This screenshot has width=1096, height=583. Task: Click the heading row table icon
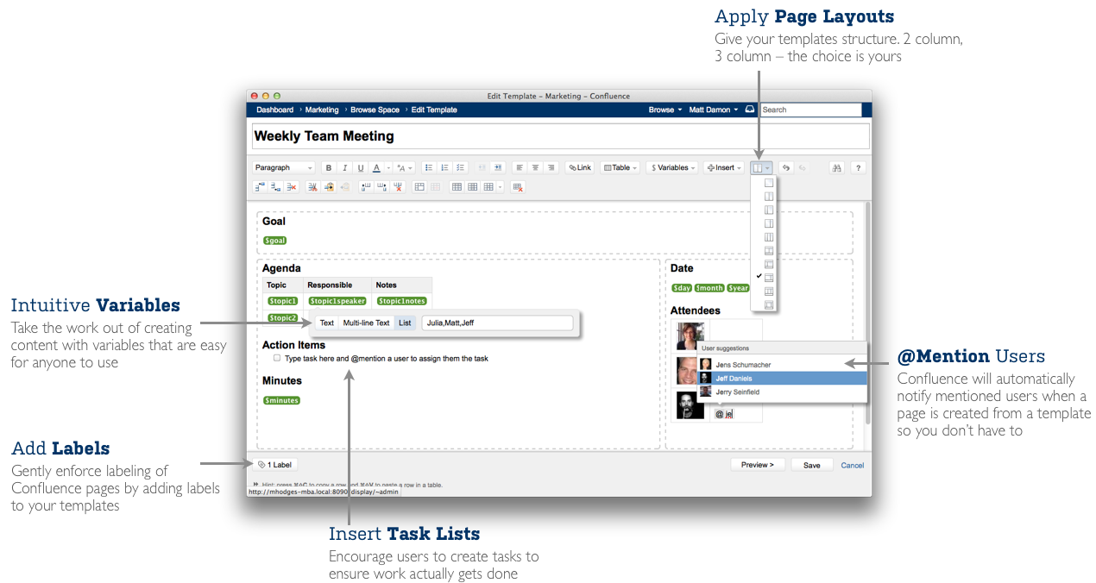[457, 187]
